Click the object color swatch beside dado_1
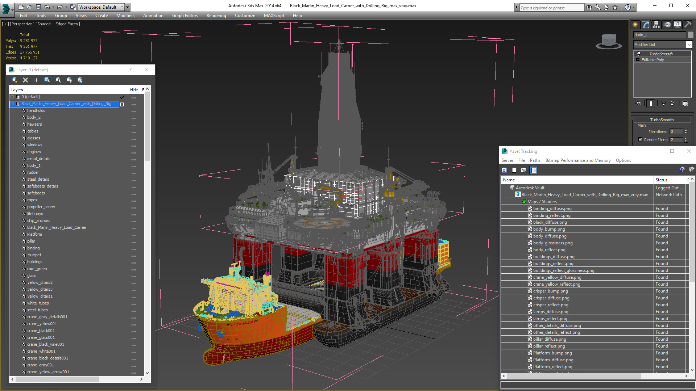 pyautogui.click(x=691, y=35)
